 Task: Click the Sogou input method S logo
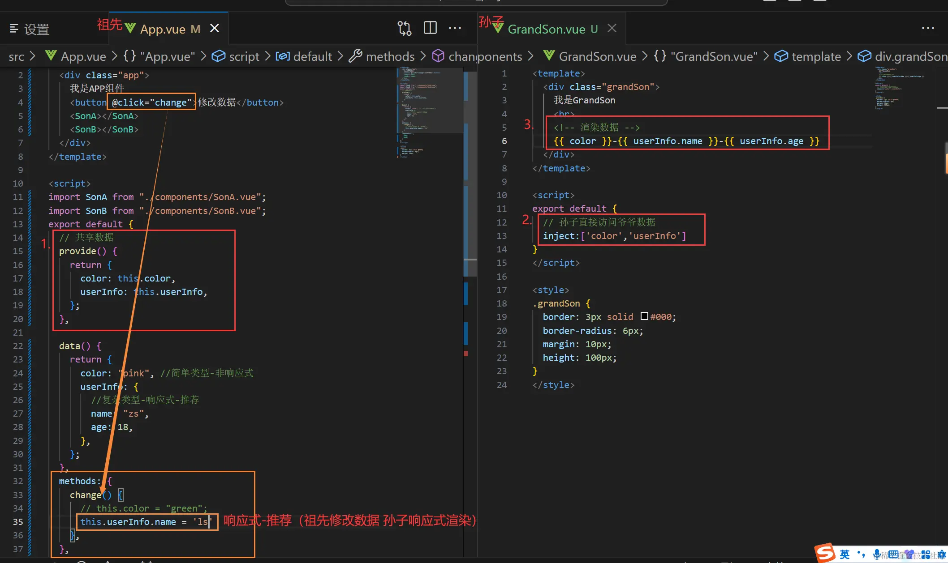(x=825, y=553)
